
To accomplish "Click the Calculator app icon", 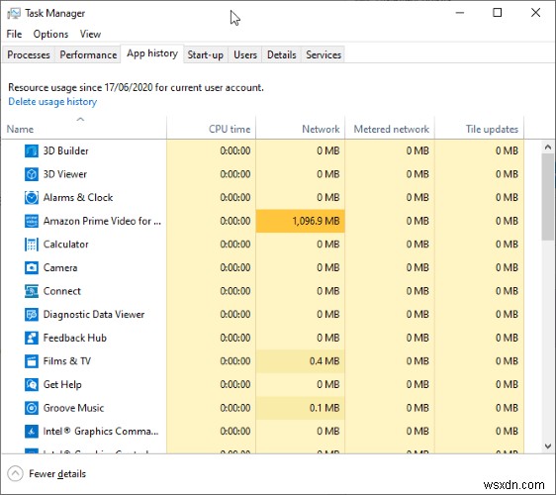I will tap(32, 245).
